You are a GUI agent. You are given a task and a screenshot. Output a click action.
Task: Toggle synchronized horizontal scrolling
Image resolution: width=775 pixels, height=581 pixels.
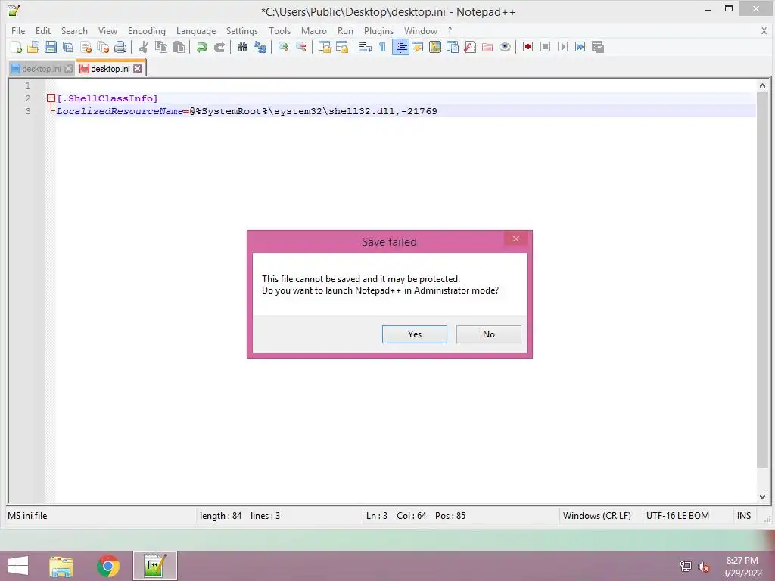341,47
